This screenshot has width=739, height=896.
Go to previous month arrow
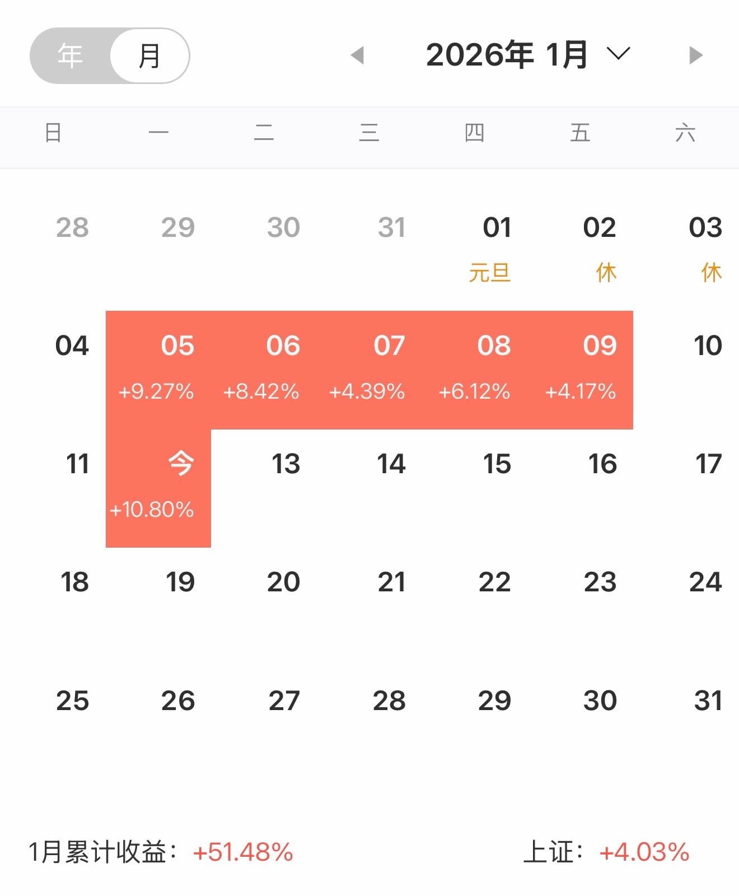tap(357, 55)
